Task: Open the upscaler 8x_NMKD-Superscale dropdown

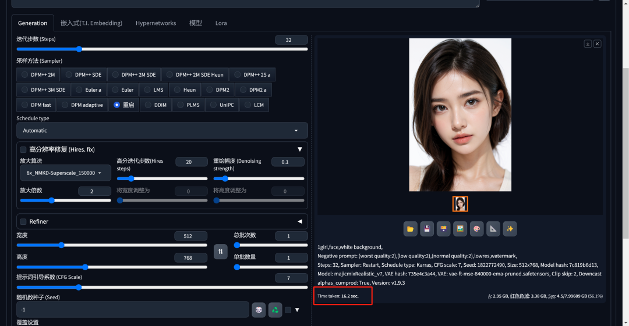Action: (x=65, y=173)
